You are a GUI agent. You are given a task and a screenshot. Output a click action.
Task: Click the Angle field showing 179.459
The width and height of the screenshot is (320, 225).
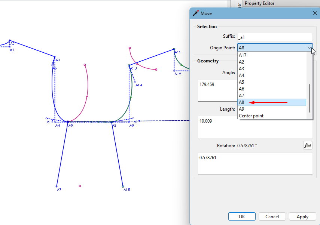(218, 90)
